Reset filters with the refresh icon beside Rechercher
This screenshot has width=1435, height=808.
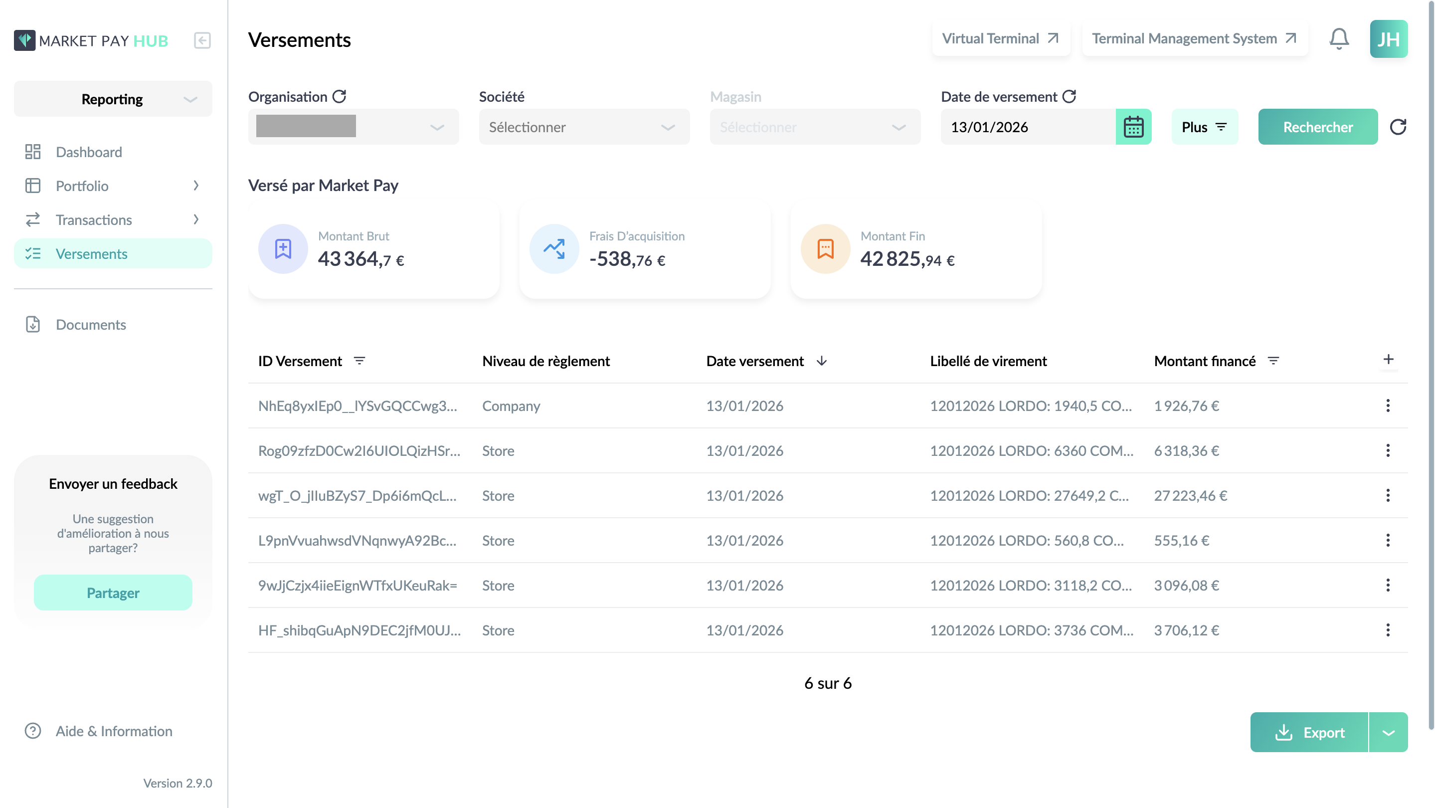coord(1398,127)
